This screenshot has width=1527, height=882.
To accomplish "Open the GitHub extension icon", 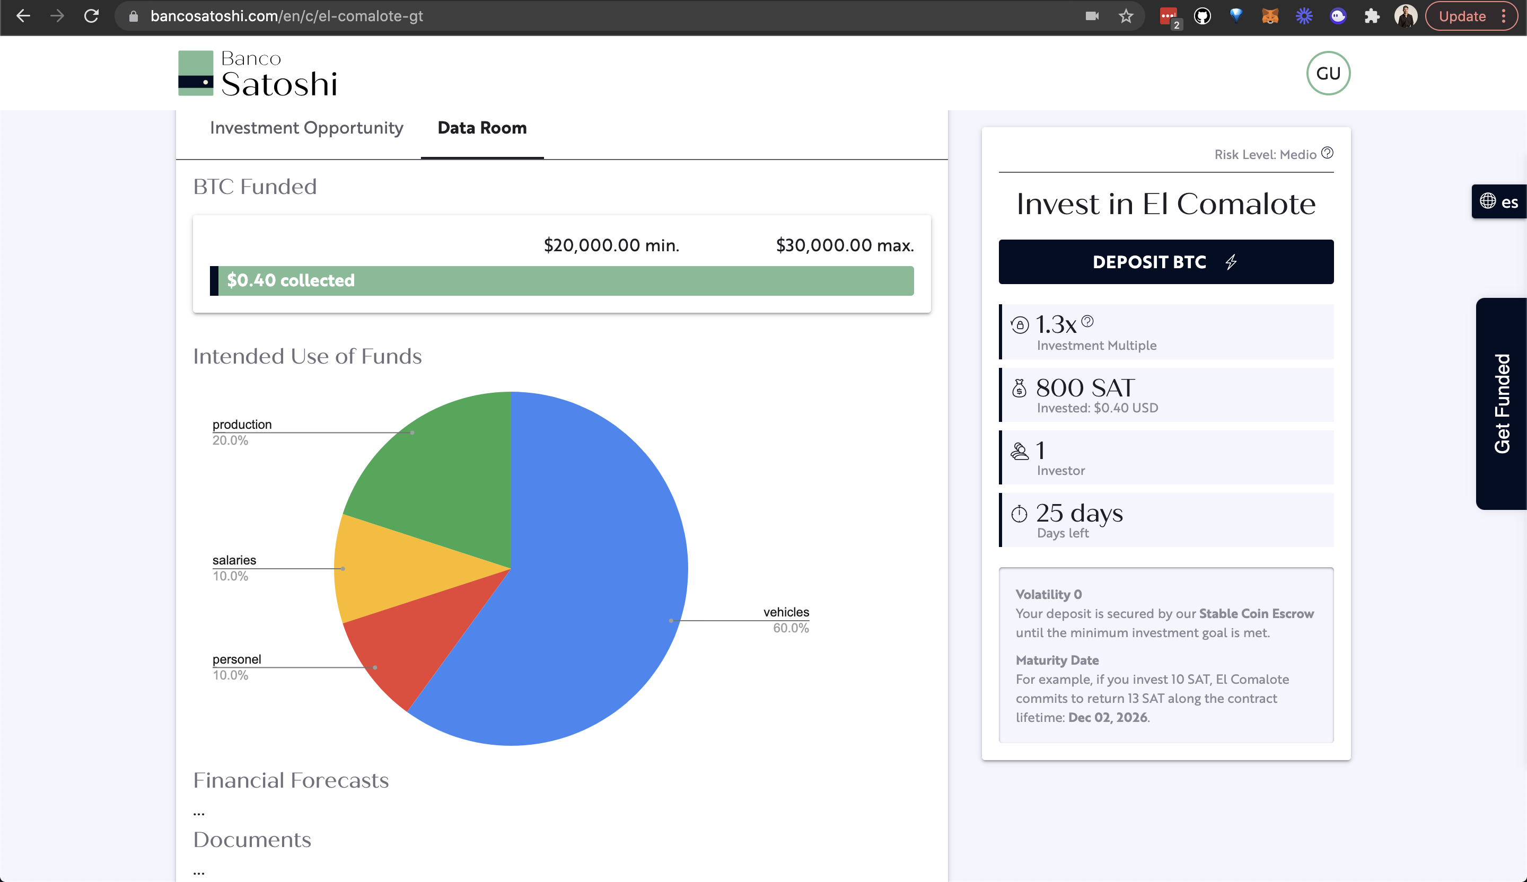I will 1202,16.
